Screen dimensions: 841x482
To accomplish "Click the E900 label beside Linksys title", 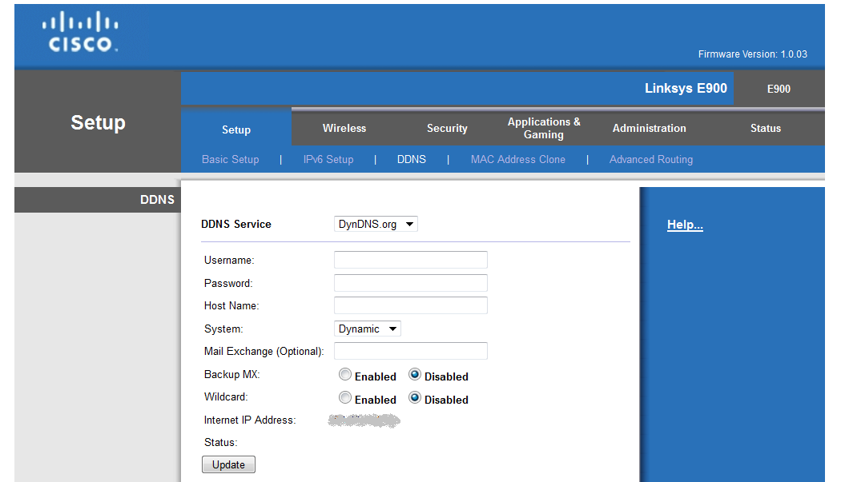I will pos(779,89).
